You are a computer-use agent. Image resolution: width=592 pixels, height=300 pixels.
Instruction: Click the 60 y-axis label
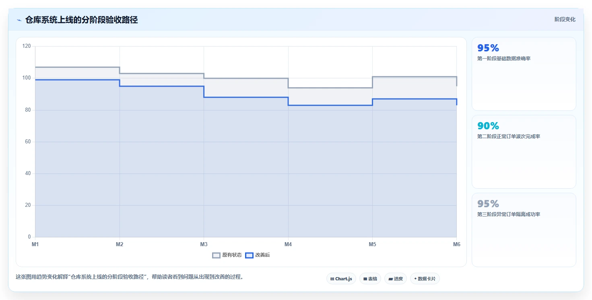28,142
